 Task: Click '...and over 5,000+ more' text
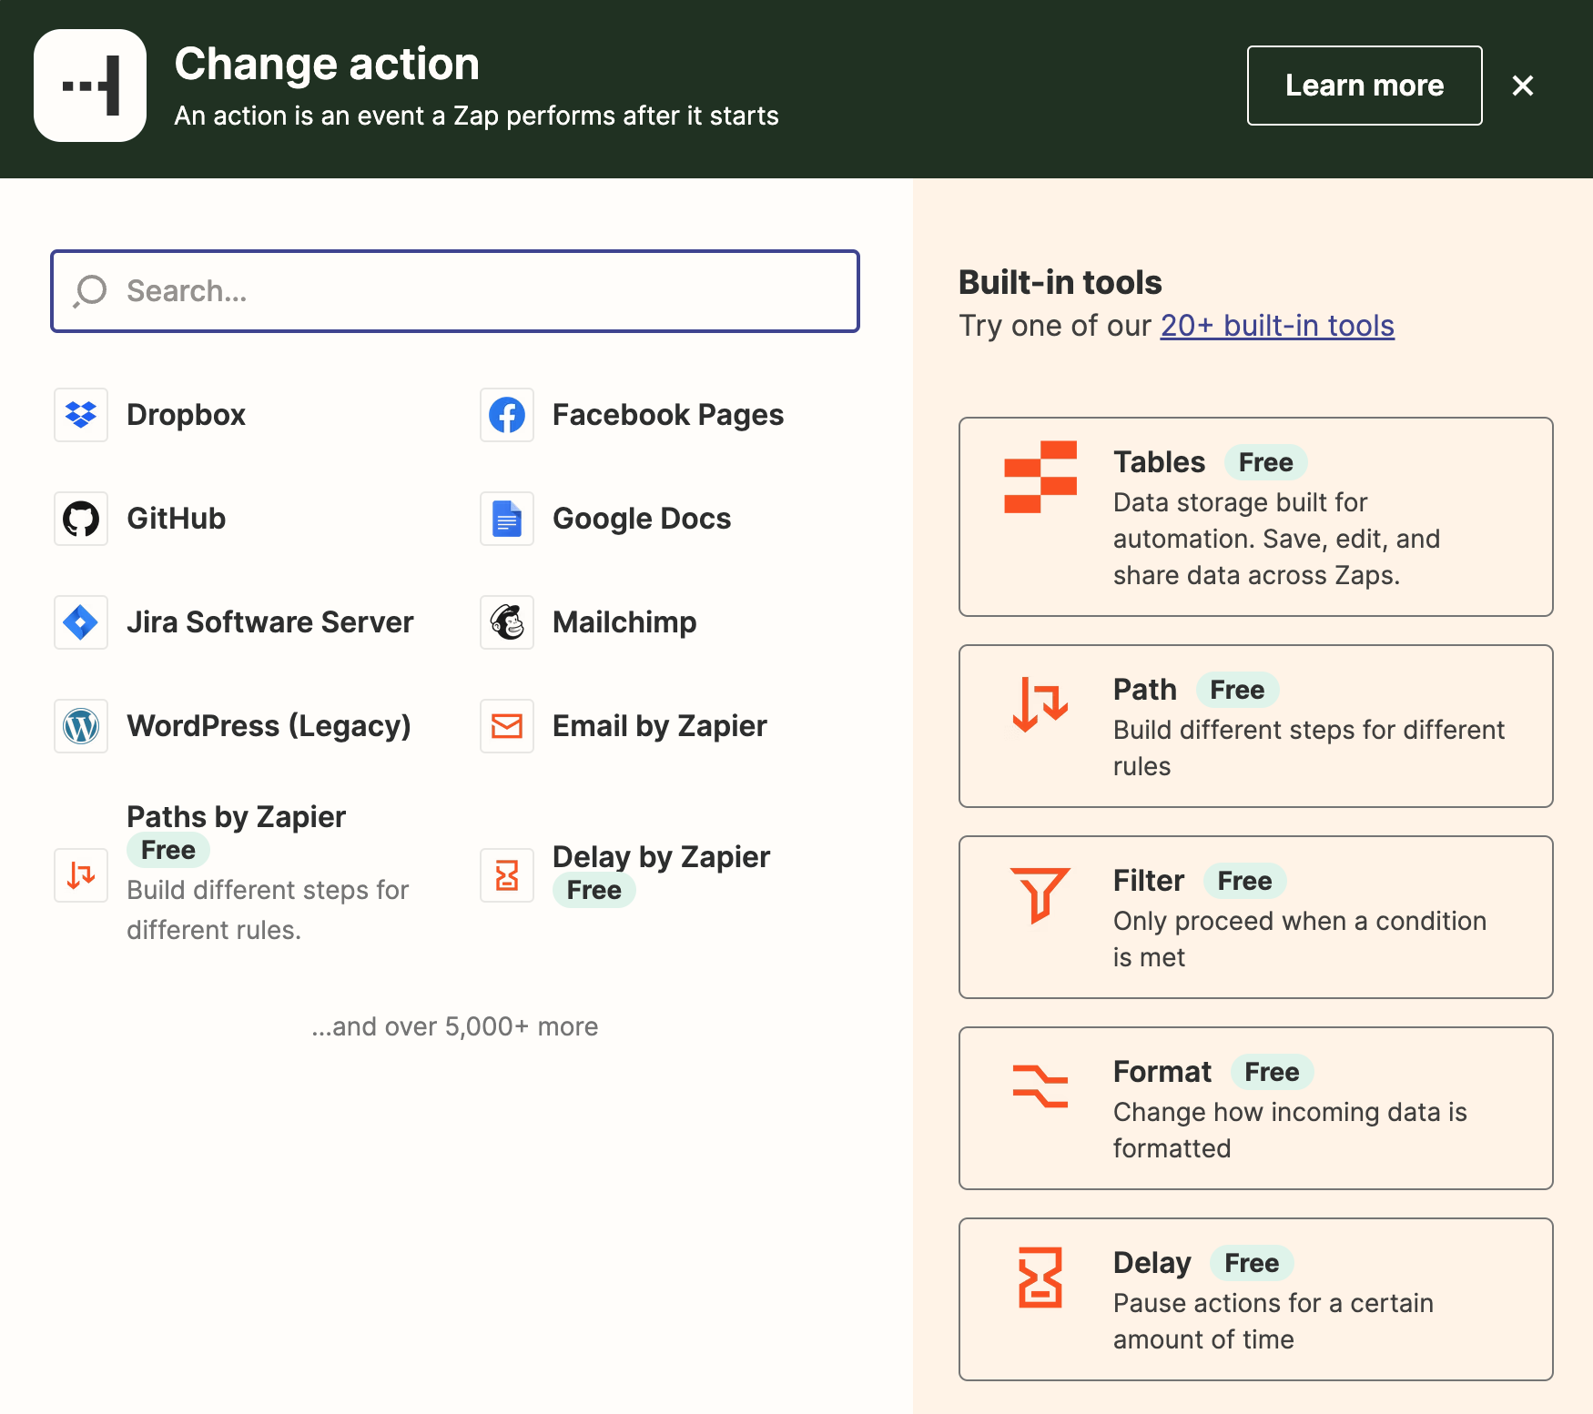455,1026
